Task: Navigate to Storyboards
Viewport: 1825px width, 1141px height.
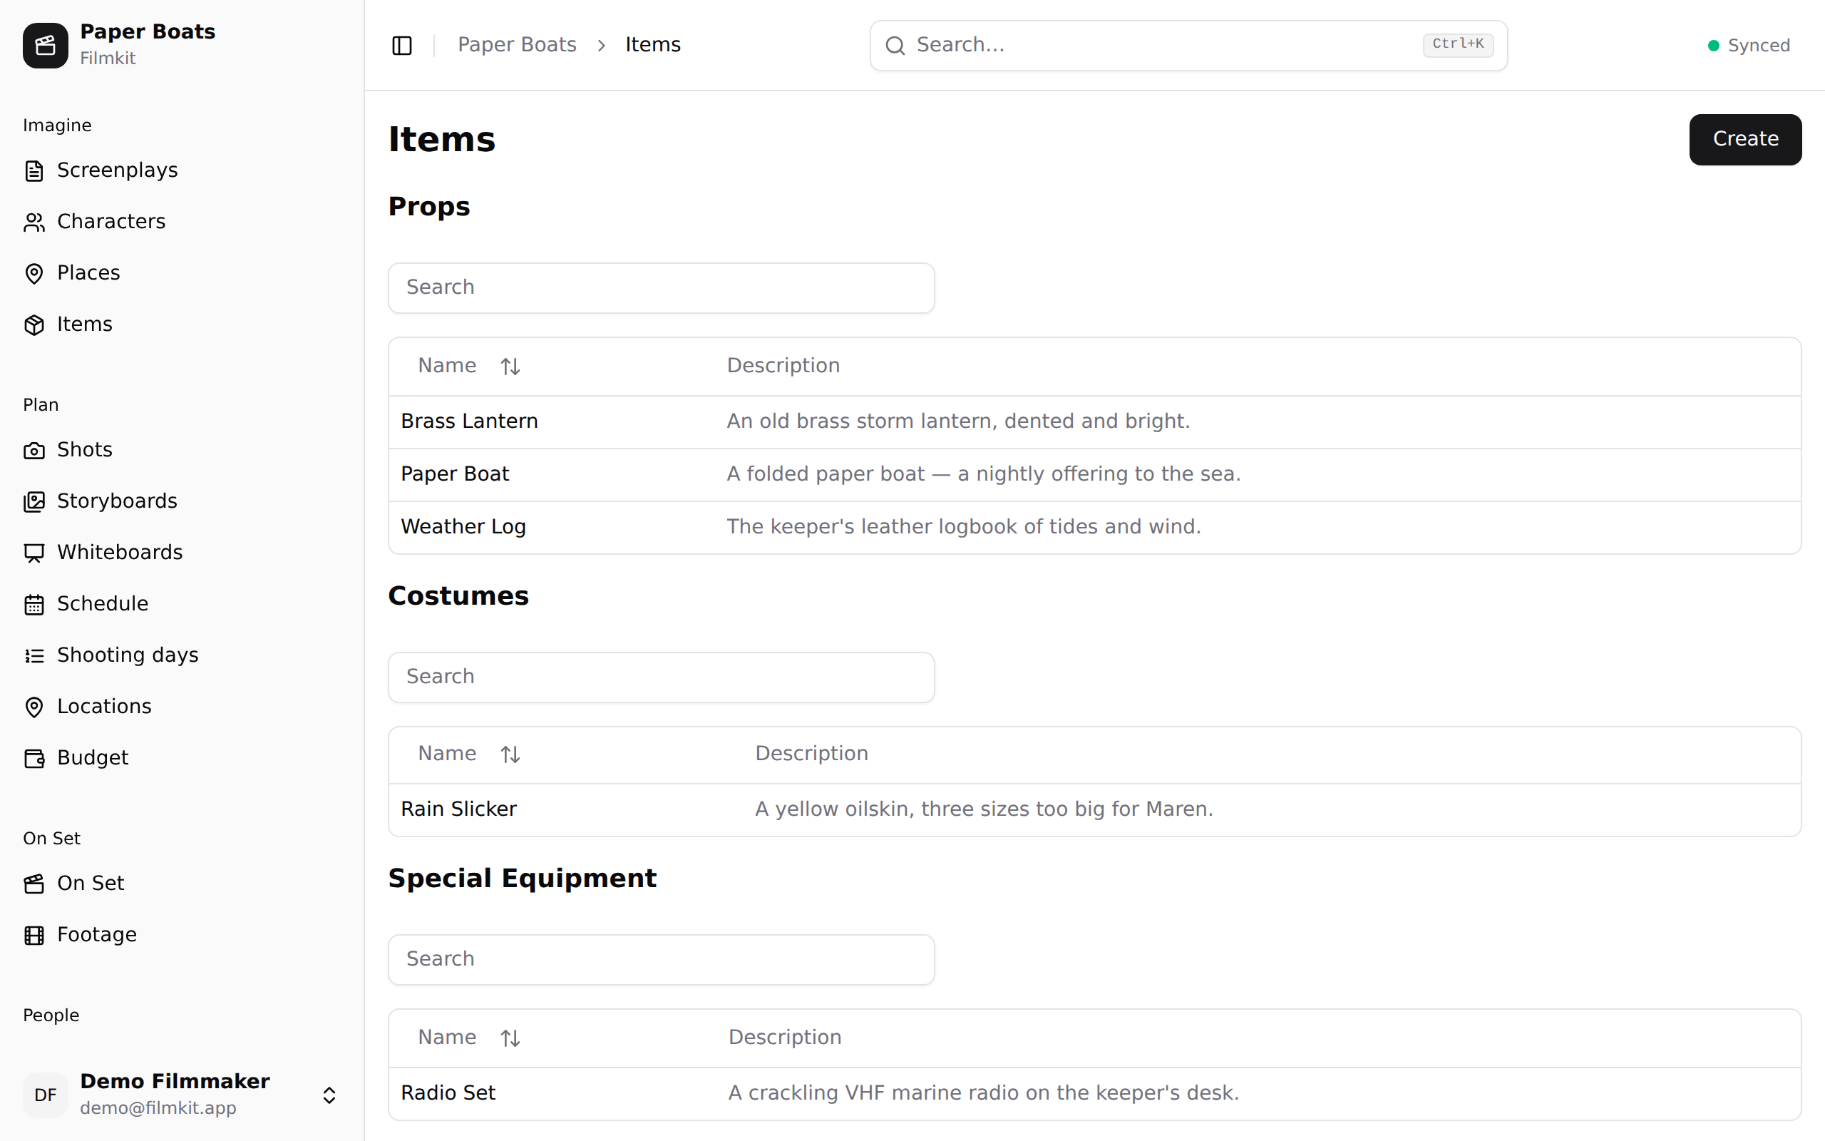Action: [182, 501]
